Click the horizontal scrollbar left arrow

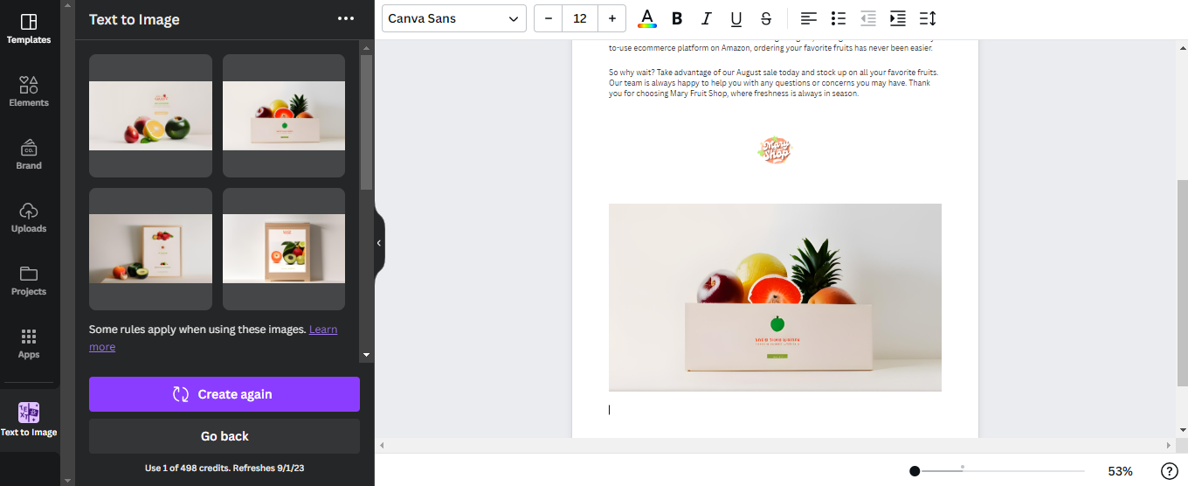pos(381,446)
